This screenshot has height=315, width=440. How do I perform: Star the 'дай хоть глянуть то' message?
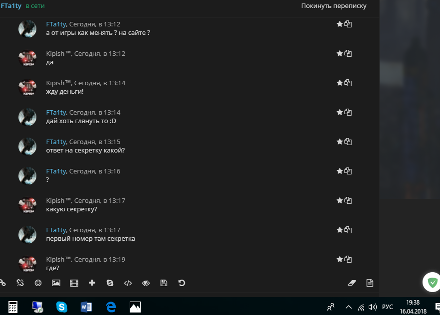340,112
